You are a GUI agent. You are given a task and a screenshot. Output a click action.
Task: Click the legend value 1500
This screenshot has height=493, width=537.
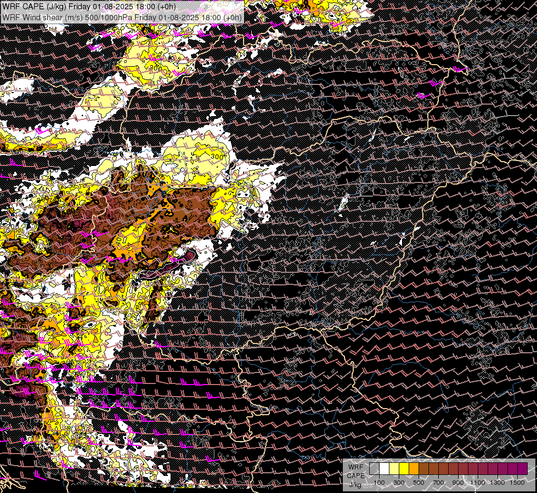point(517,483)
